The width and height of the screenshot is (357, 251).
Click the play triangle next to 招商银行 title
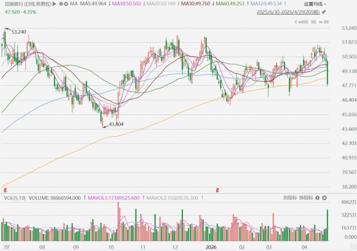pyautogui.click(x=55, y=4)
